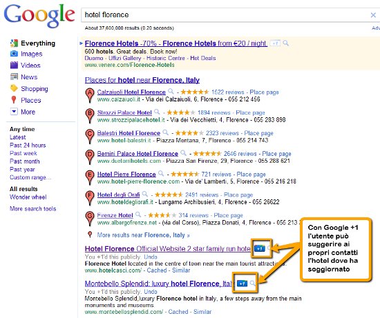380x318 pixels.
Task: Open the Duomo sitelink in the ad
Action: [94, 58]
